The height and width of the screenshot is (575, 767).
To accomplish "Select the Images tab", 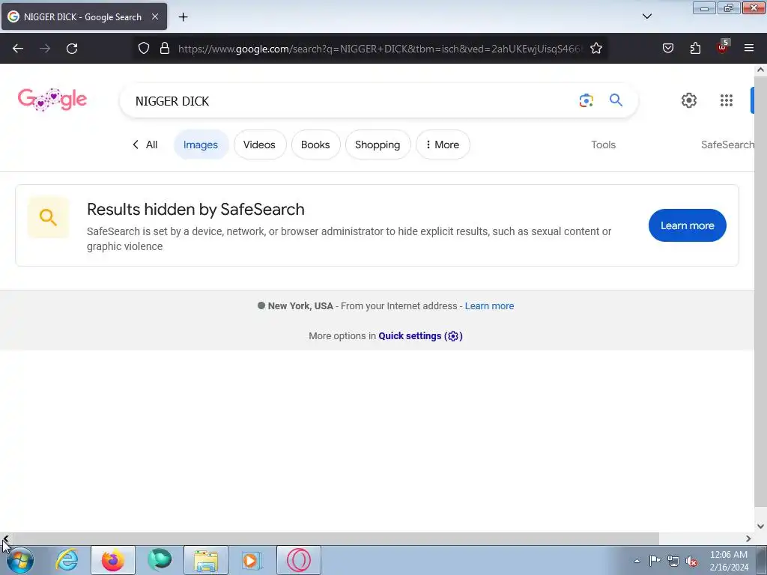I will (201, 144).
